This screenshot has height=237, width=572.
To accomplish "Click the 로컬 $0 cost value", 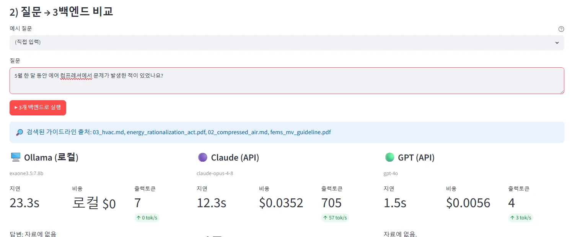I will (x=94, y=203).
